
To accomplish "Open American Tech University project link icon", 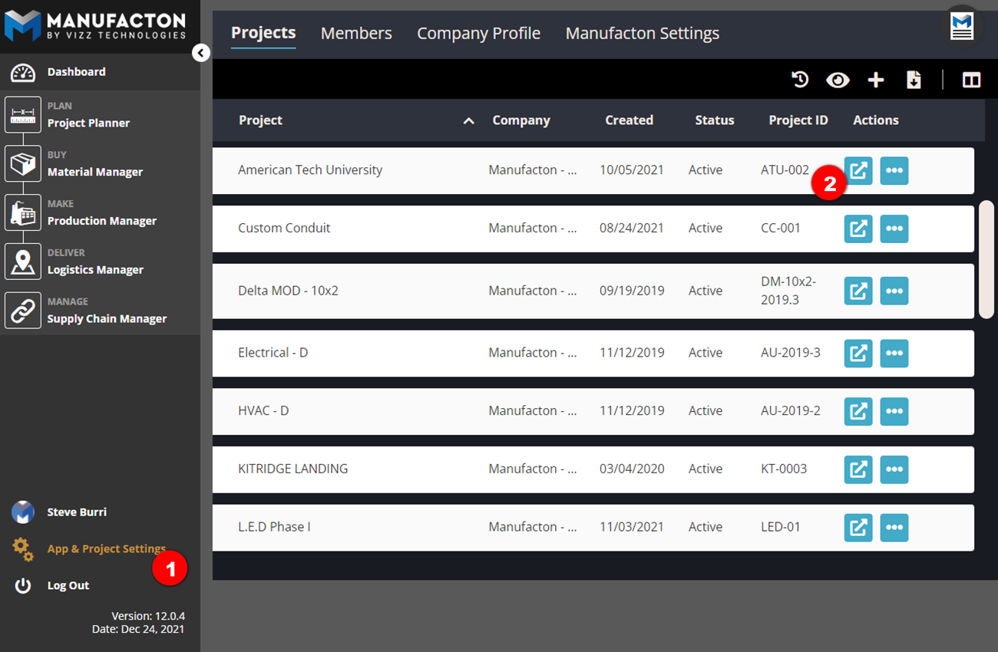I will coord(858,170).
